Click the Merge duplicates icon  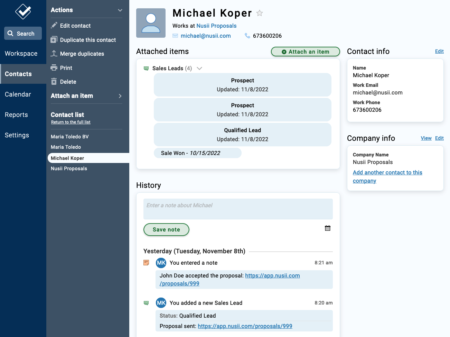54,54
